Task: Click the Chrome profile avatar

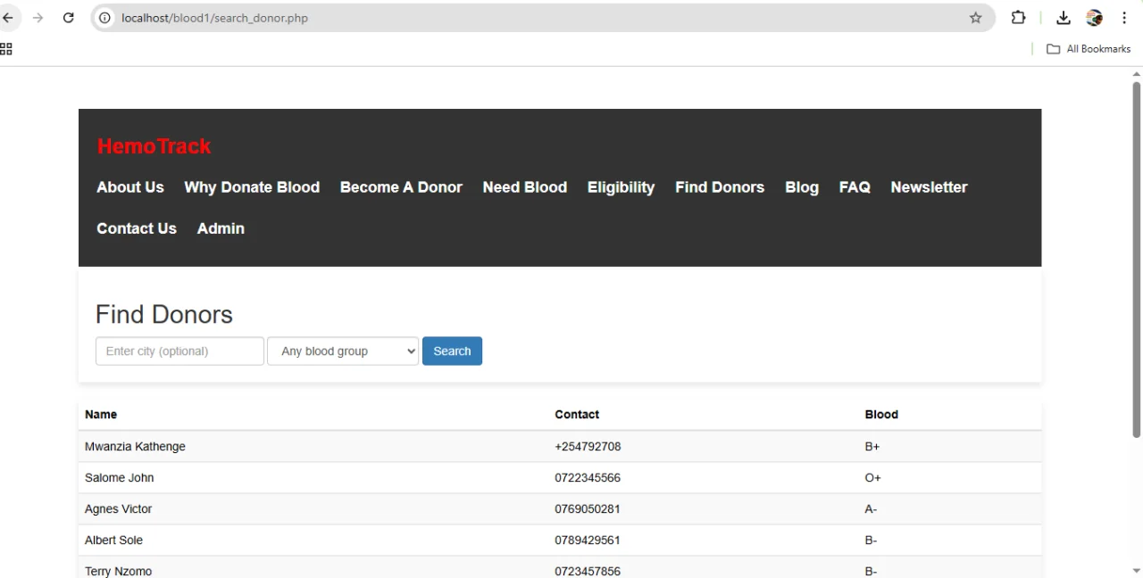Action: pyautogui.click(x=1094, y=18)
